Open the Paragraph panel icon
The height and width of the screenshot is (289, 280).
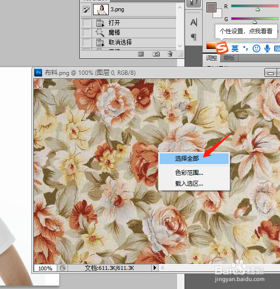tap(193, 37)
